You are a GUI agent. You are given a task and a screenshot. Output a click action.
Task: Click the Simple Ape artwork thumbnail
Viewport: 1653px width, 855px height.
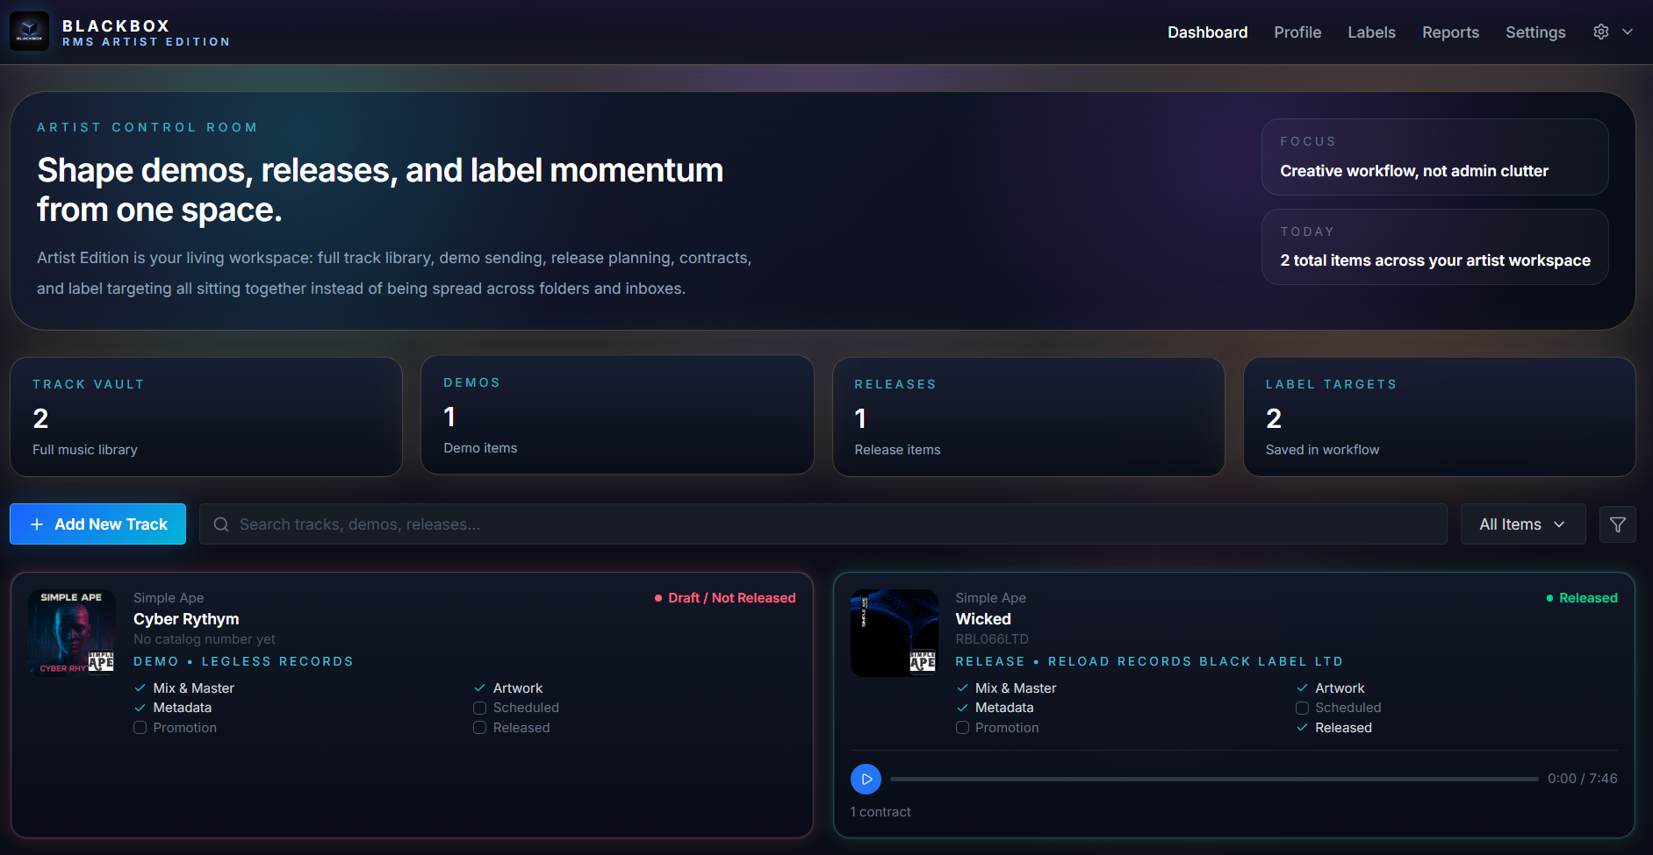click(x=71, y=632)
